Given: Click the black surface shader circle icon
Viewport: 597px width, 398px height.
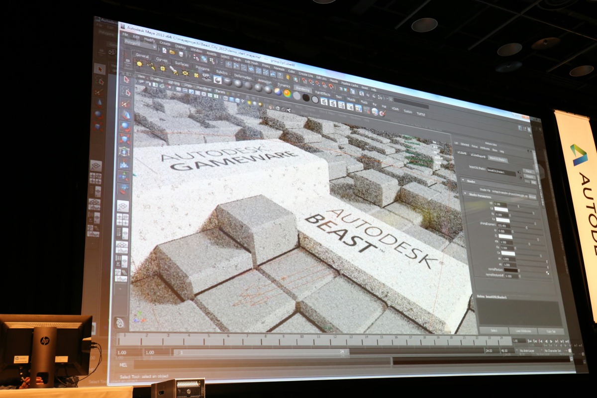Looking at the screenshot, I should point(305,97).
